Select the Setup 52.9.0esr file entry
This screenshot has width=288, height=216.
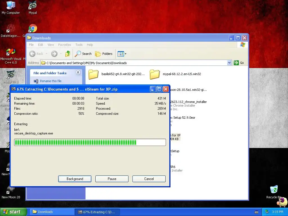[x=183, y=121]
